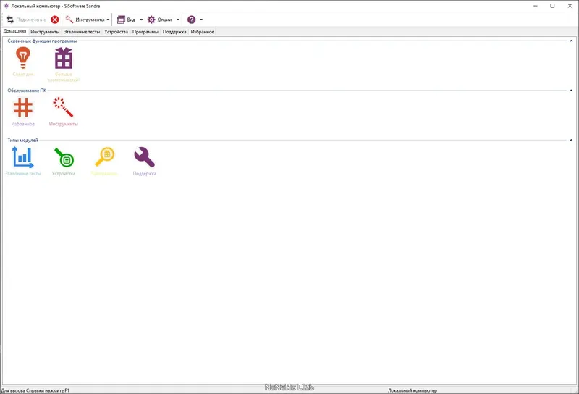Open the blue Эталонные тесты chart icon
This screenshot has width=579, height=394.
click(23, 157)
